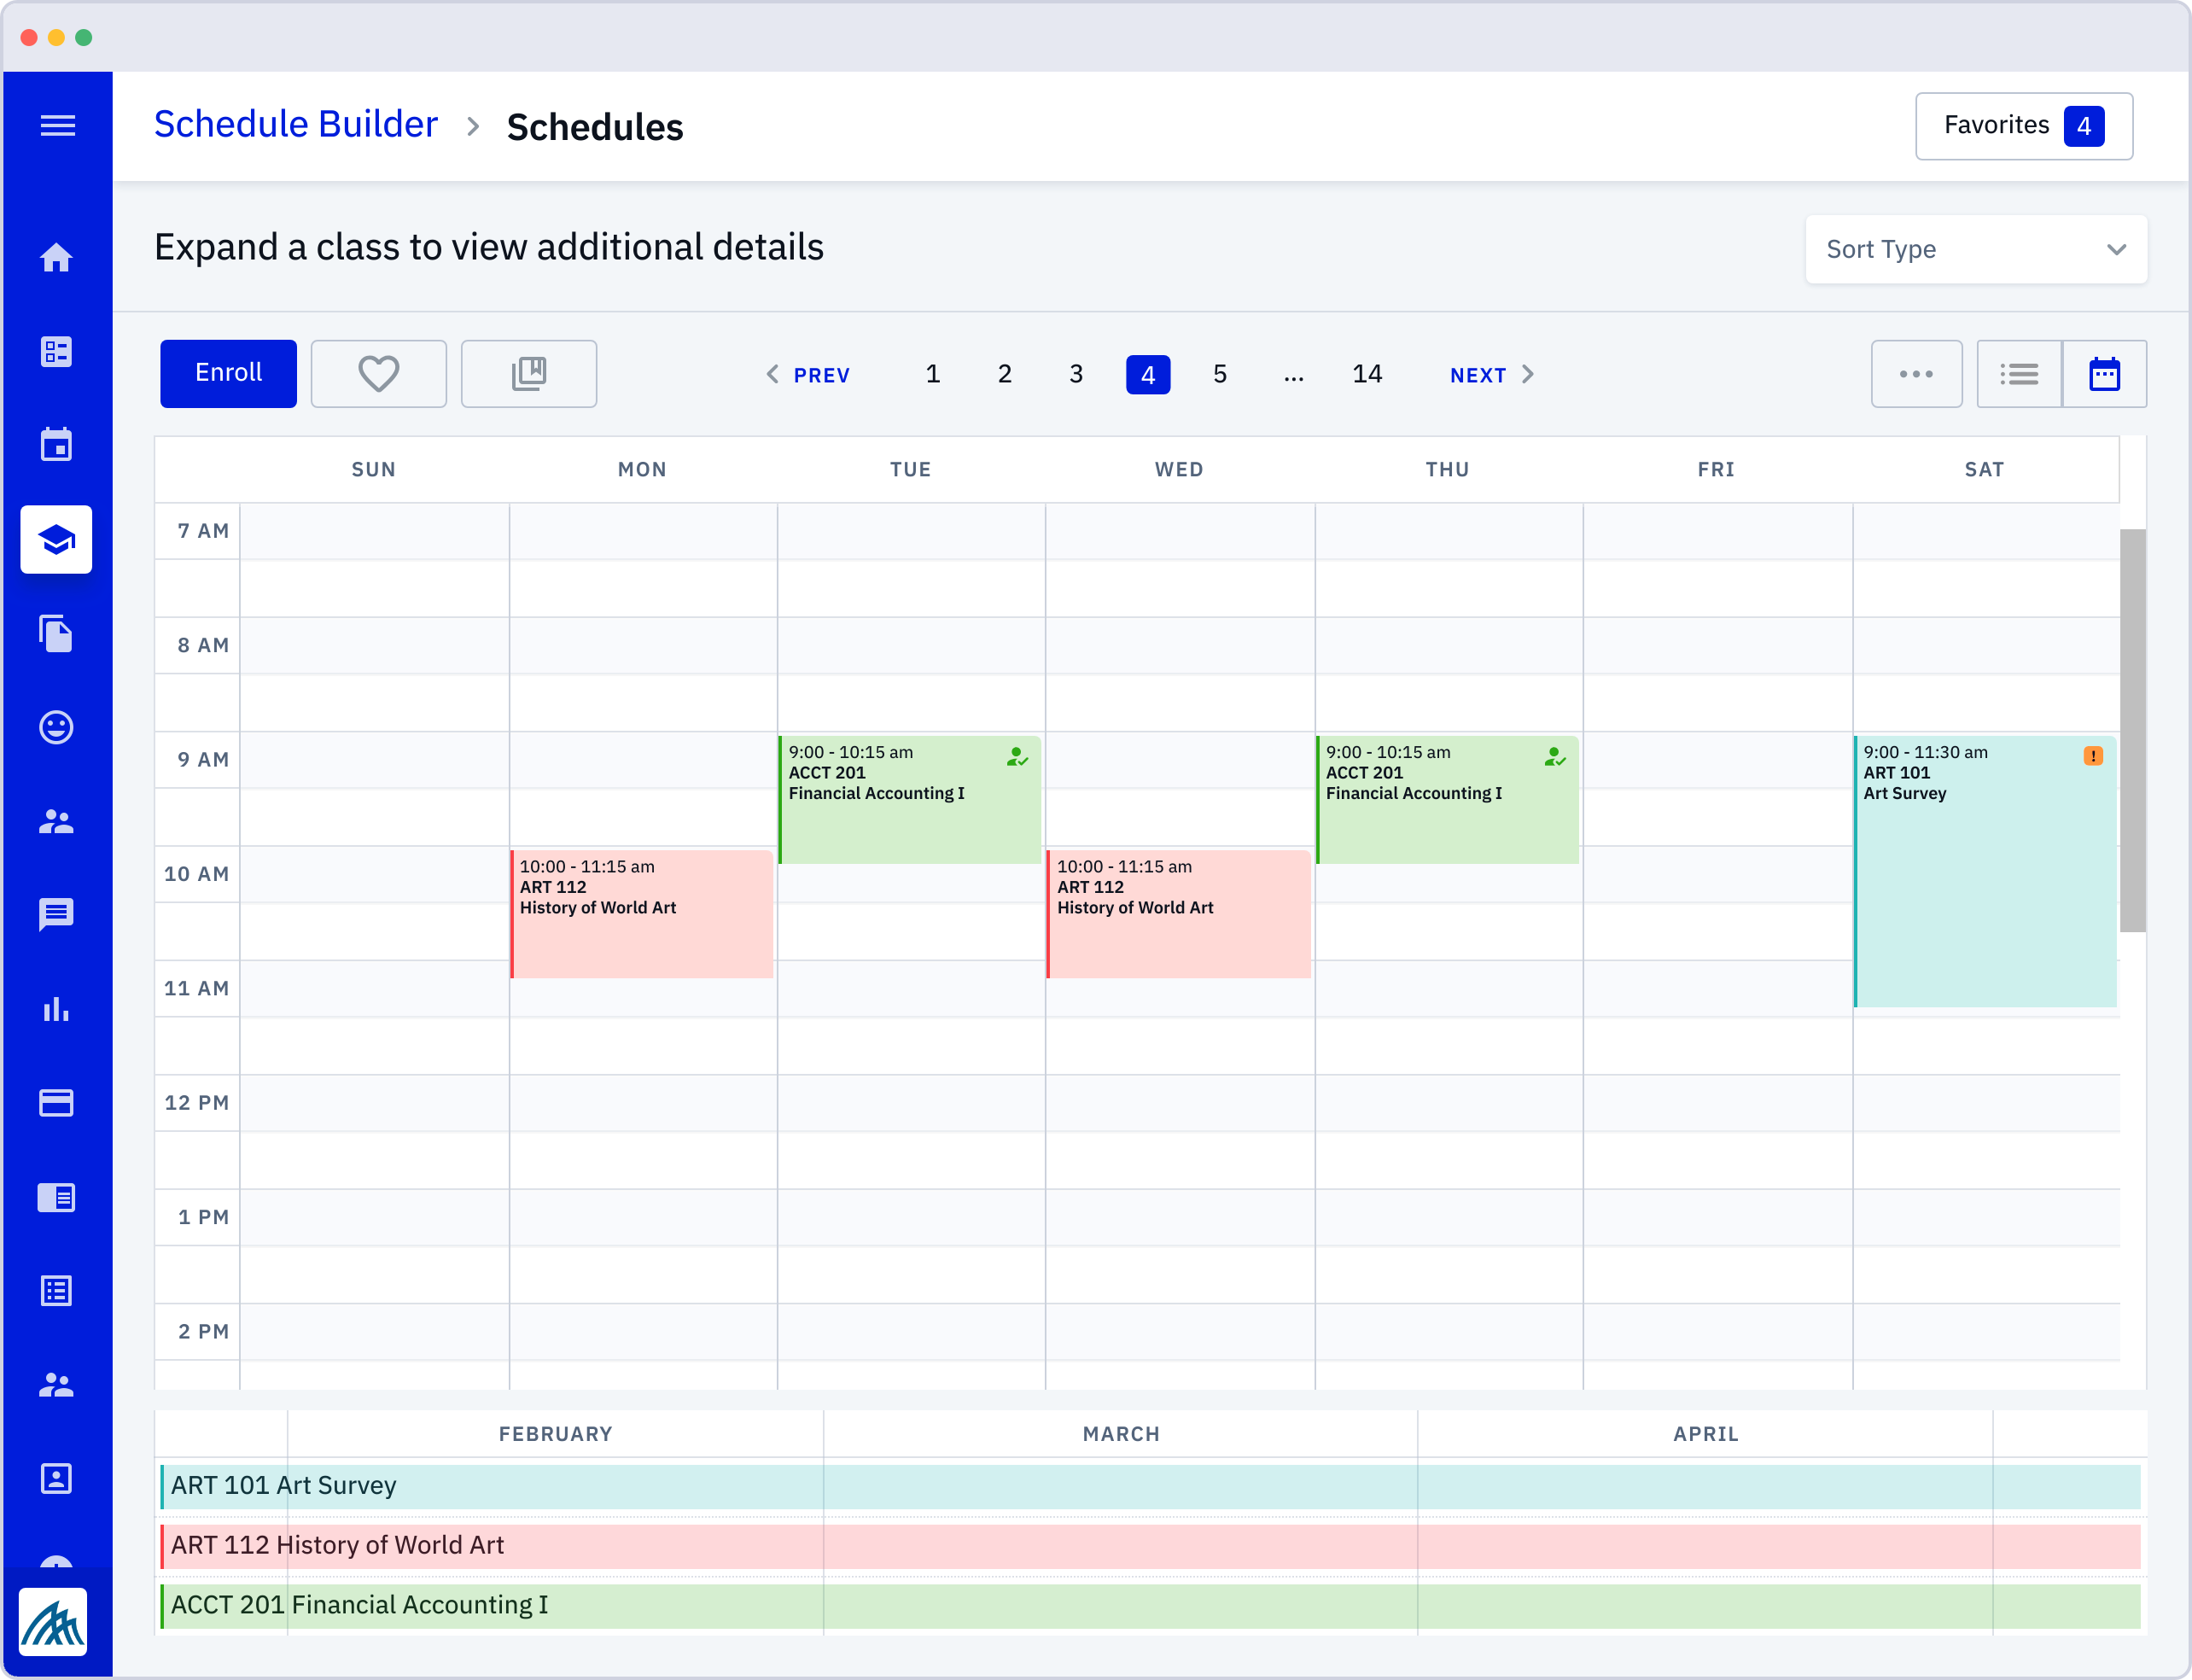Image resolution: width=2192 pixels, height=1680 pixels.
Task: Click ACCT 201 Financial Accounting I timeline bar
Action: (x=1150, y=1606)
